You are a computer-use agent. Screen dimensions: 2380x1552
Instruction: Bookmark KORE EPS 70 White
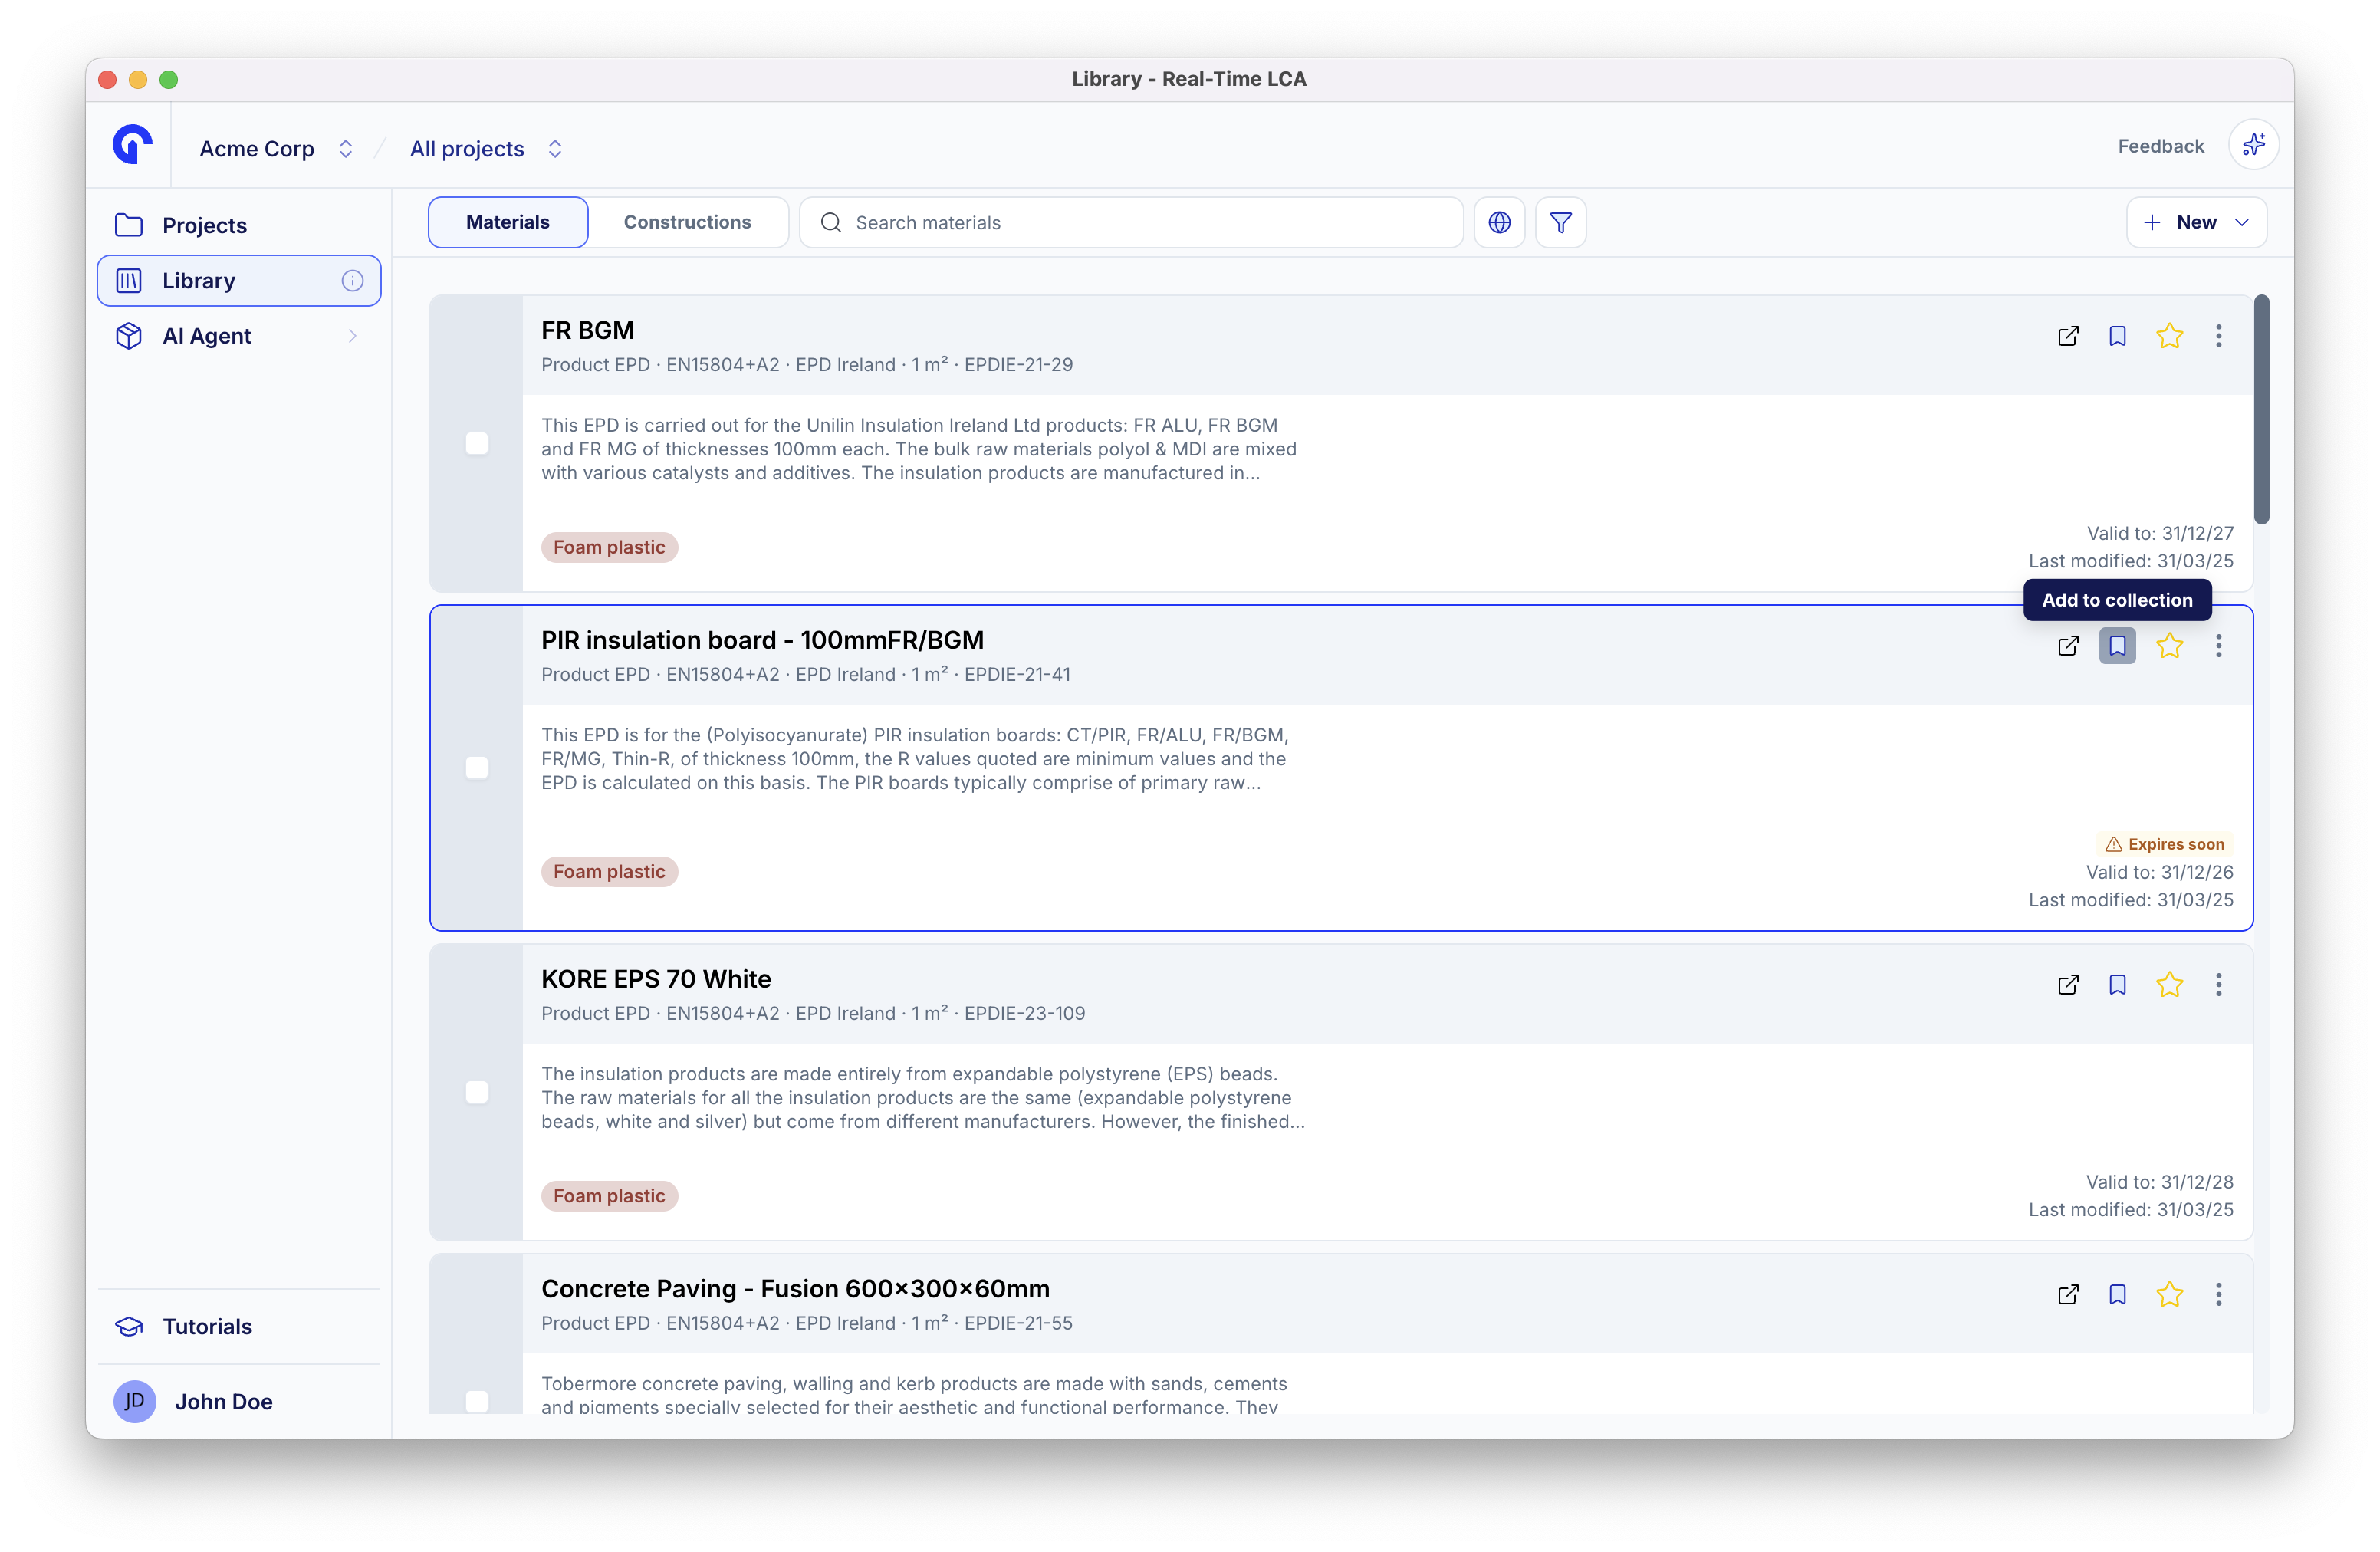tap(2117, 985)
